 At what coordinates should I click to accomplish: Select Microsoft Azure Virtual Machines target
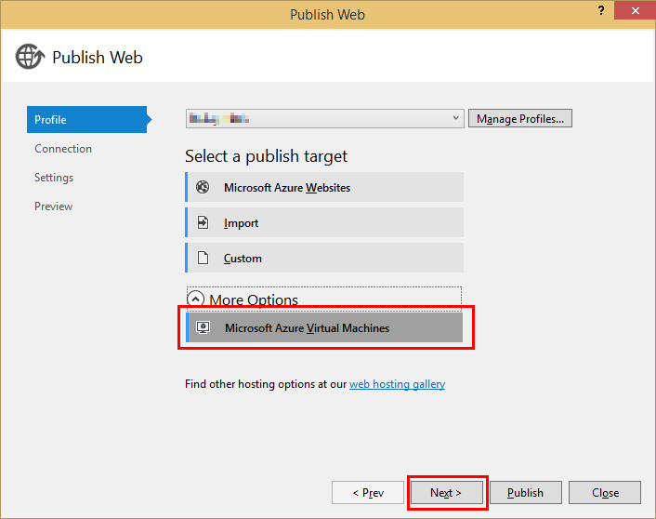coord(324,327)
